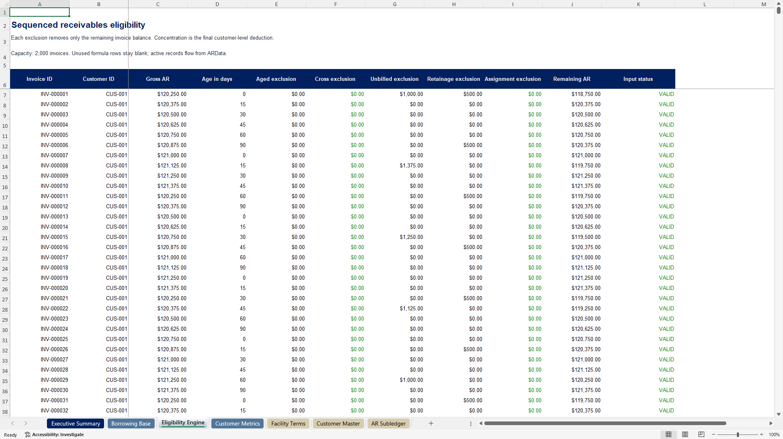783x439 pixels.
Task: Select column K header
Action: [638, 4]
